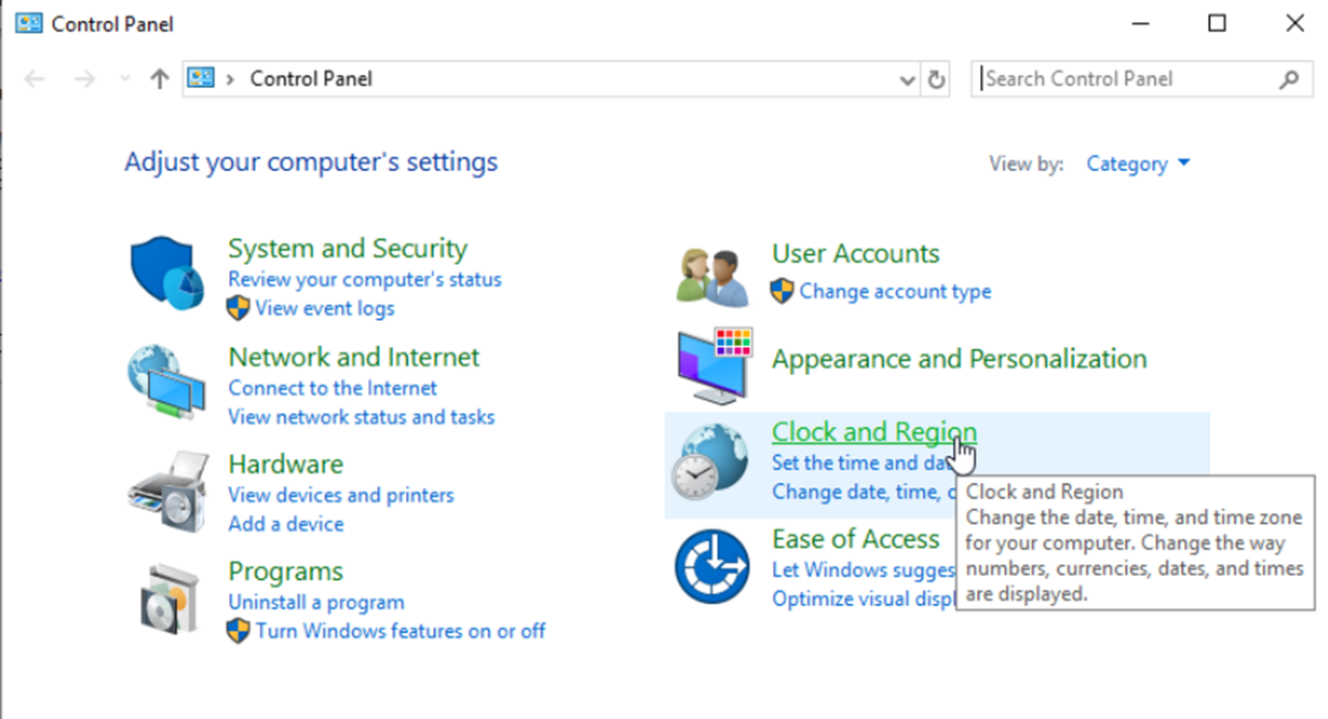
Task: Go up one level with up arrow
Action: click(159, 79)
